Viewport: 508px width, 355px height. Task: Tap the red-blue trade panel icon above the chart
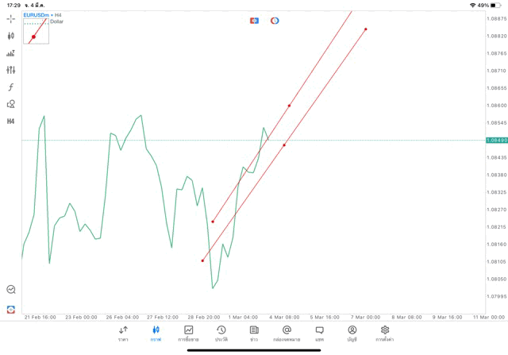click(x=255, y=21)
